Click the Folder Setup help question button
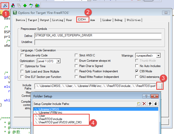The image size is (174, 134). point(146,96)
